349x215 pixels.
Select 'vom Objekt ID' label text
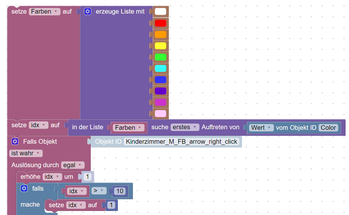[296, 127]
